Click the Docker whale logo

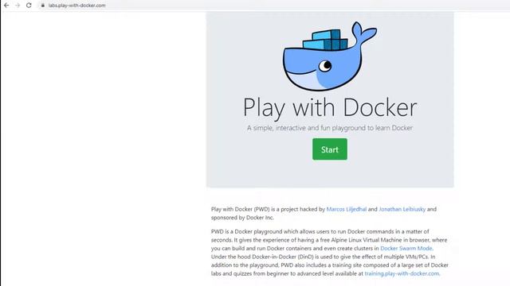click(329, 56)
